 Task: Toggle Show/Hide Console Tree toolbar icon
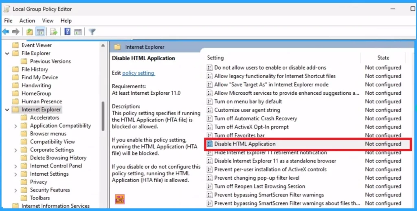pos(40,32)
